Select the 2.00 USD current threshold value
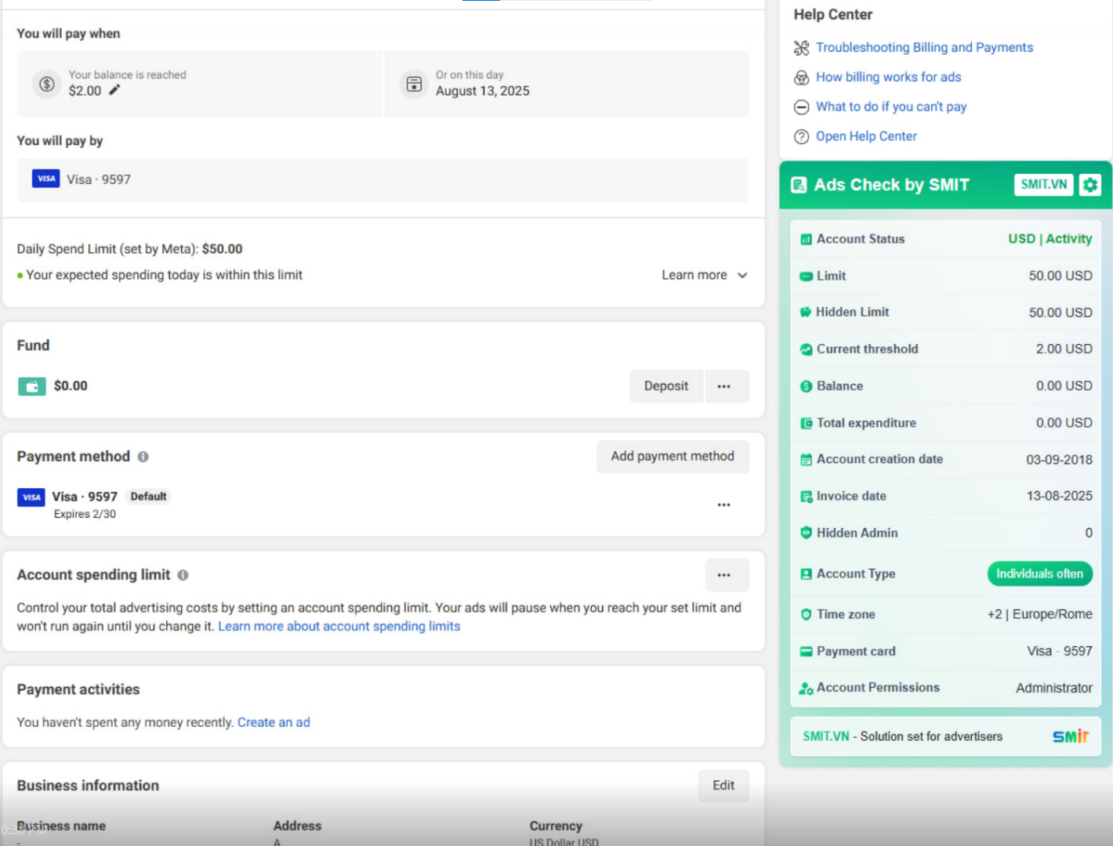The width and height of the screenshot is (1113, 846). 1064,349
